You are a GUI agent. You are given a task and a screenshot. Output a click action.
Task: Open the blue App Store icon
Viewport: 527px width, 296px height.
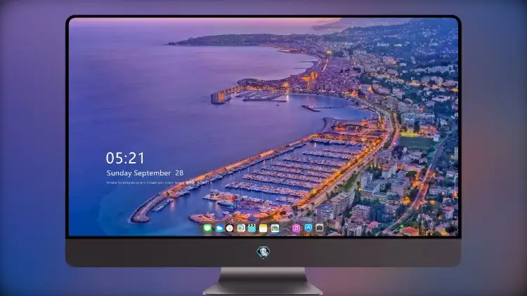pos(308,228)
